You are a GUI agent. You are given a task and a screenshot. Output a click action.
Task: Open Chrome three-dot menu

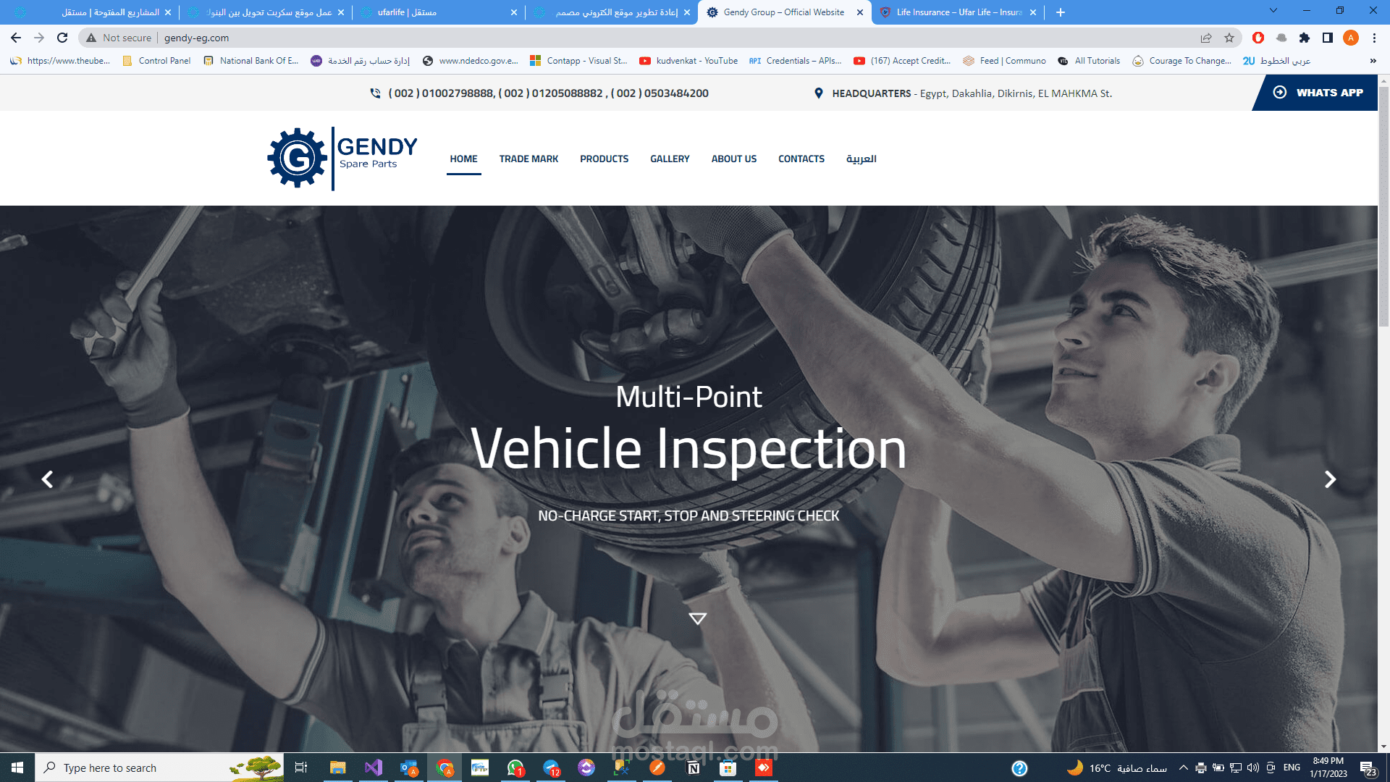click(1374, 38)
